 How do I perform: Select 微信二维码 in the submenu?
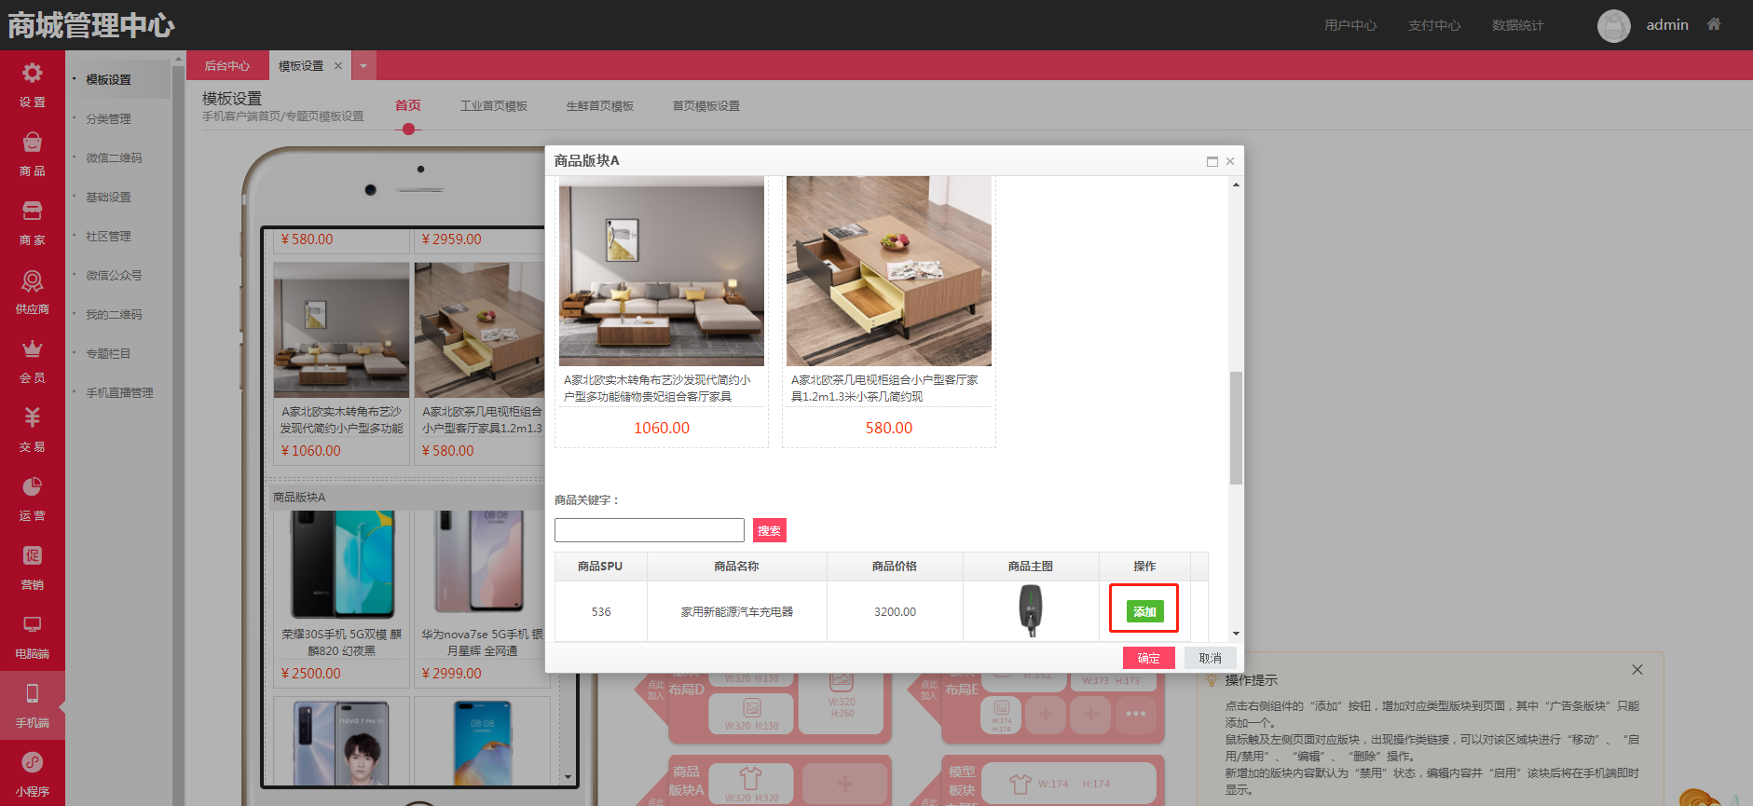(115, 157)
